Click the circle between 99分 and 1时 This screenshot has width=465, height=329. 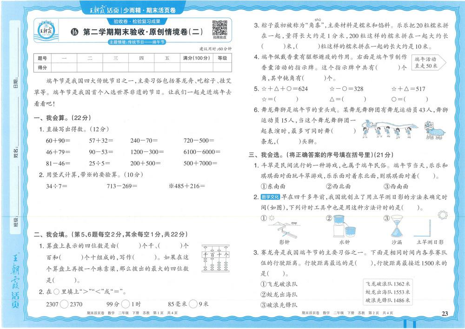point(126,304)
